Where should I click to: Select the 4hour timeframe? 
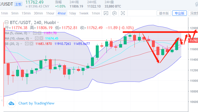click(x=62, y=13)
